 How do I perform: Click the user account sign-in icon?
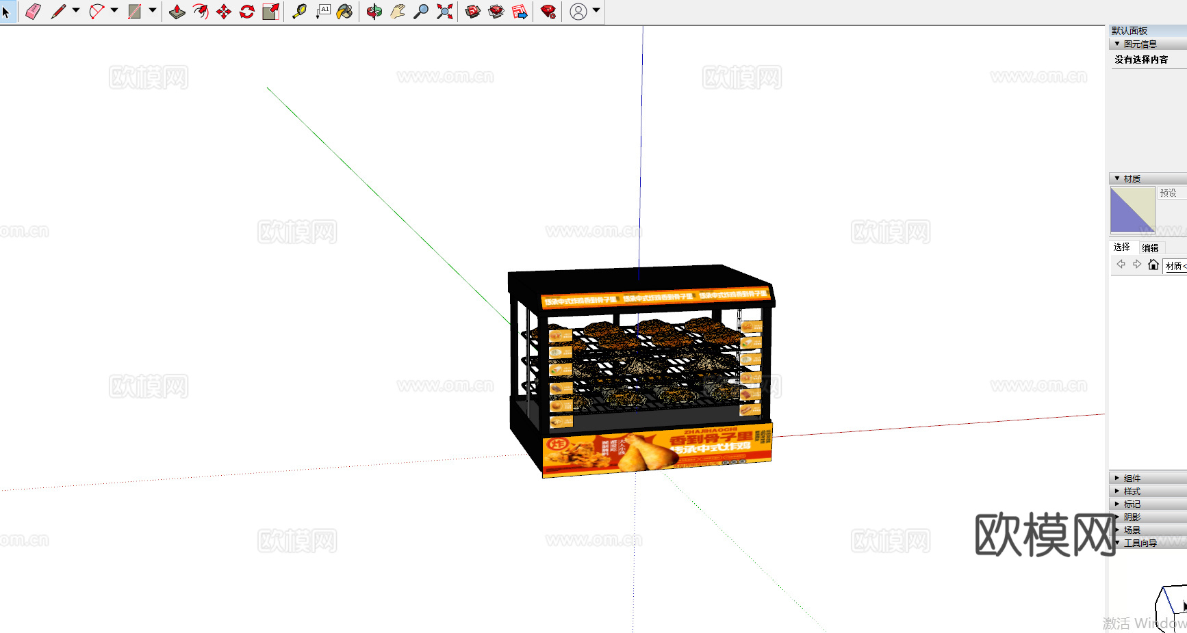pyautogui.click(x=578, y=12)
